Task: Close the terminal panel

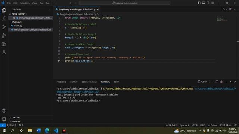Action: [235, 82]
